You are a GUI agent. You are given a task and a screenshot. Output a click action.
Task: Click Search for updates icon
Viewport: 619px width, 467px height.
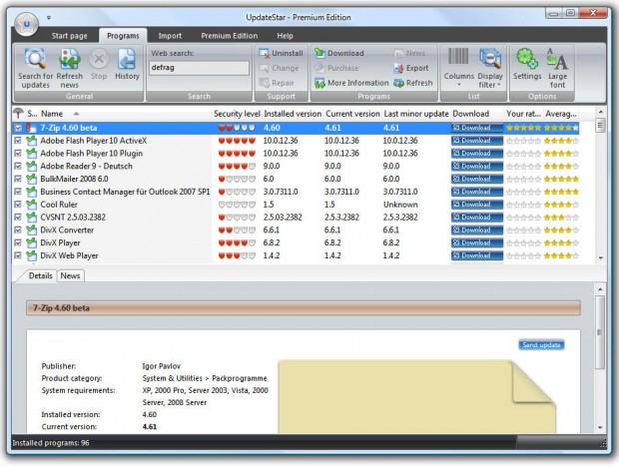click(x=36, y=68)
